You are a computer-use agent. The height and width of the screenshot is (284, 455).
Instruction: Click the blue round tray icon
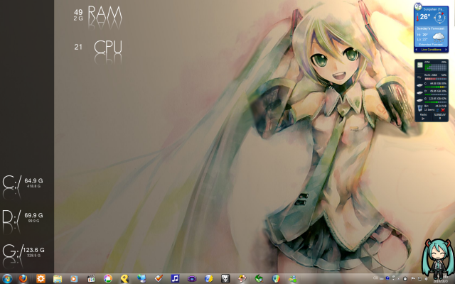[x=387, y=278]
